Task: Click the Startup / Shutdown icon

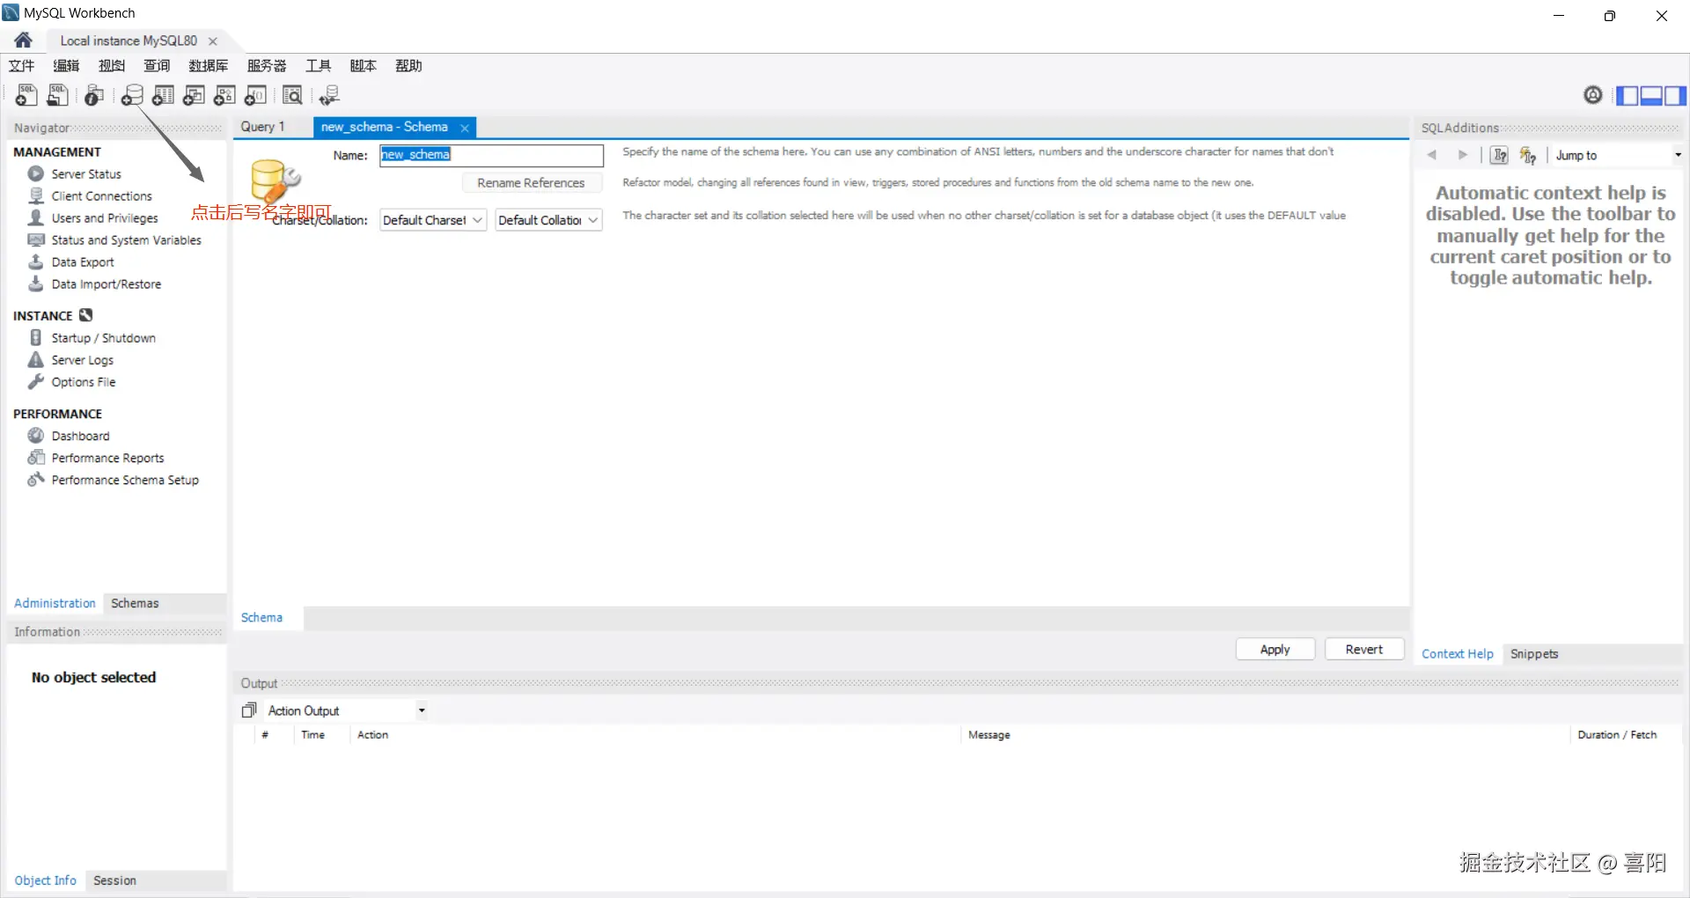Action: 36,337
